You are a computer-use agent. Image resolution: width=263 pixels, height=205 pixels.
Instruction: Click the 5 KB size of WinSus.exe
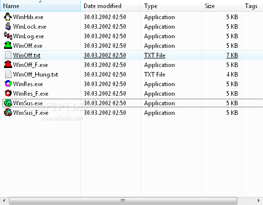pyautogui.click(x=232, y=103)
